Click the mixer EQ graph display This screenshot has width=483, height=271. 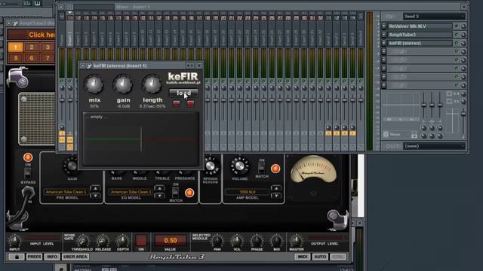pyautogui.click(x=401, y=106)
